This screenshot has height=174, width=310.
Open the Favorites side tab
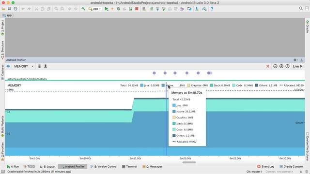pos(2,151)
